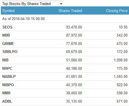This screenshot has height=106, width=129.
Task: Open the SEOS stock symbol
Action: [x=7, y=27]
